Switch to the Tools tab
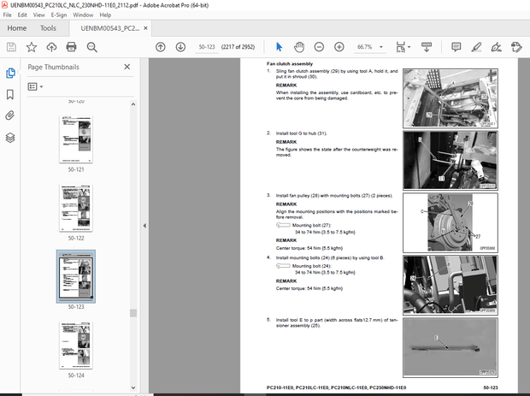 49,28
